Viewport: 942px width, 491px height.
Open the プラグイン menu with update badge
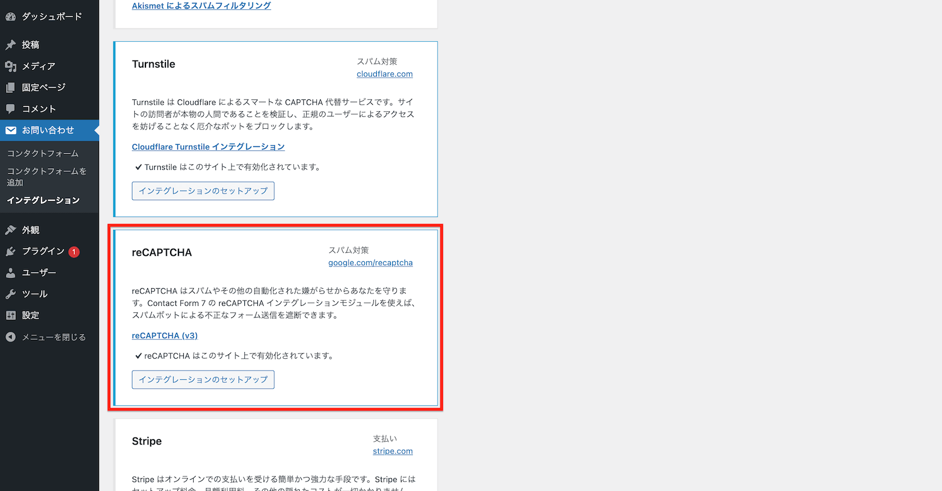pos(44,251)
